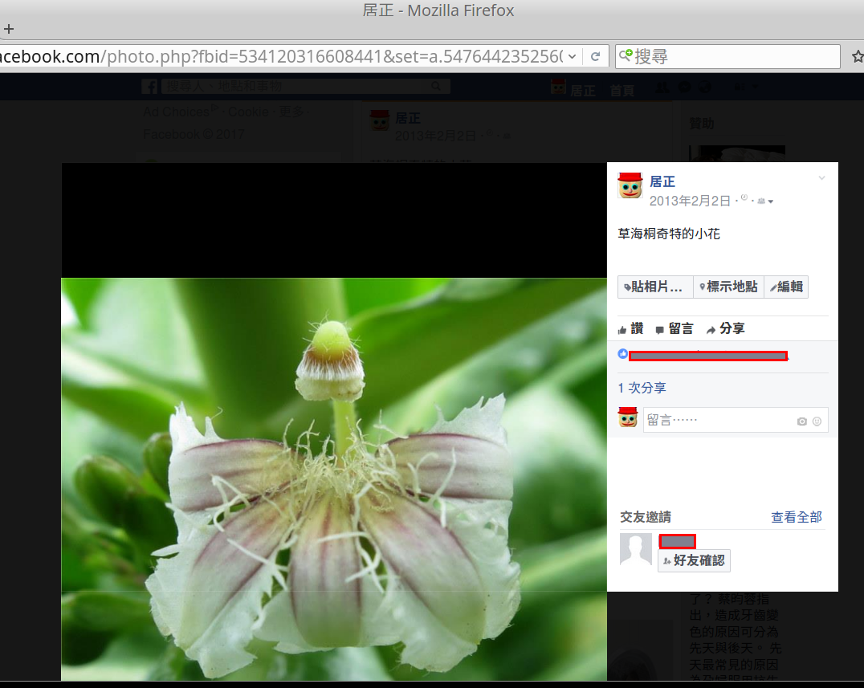Image resolution: width=864 pixels, height=688 pixels.
Task: Open the 2013年2月2日 post date link
Action: pos(690,201)
